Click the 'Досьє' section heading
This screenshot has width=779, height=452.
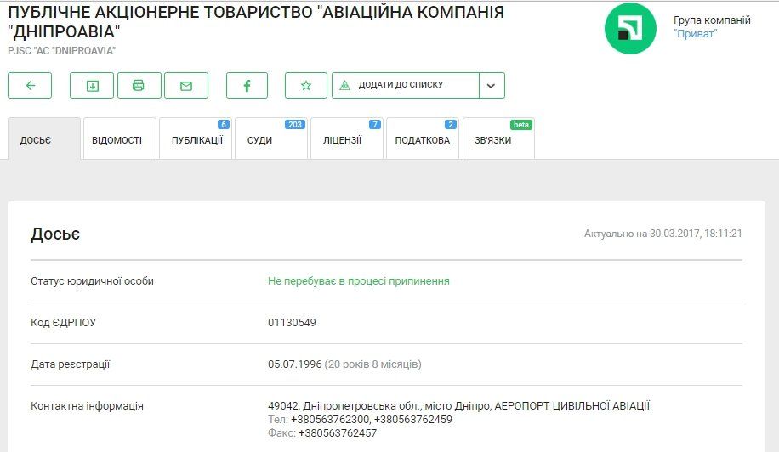(55, 234)
